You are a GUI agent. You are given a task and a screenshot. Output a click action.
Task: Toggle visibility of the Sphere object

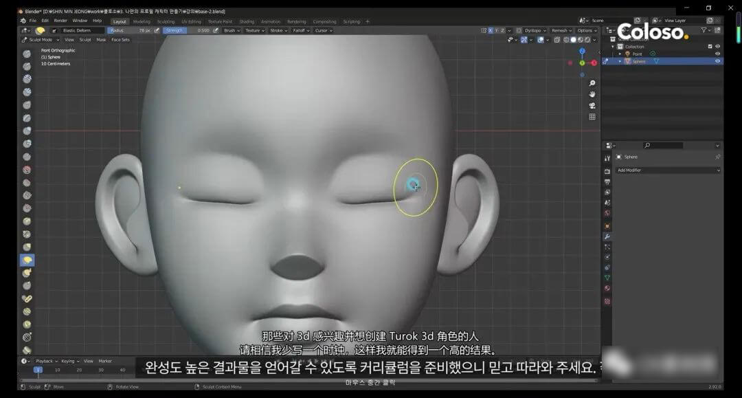(x=718, y=60)
